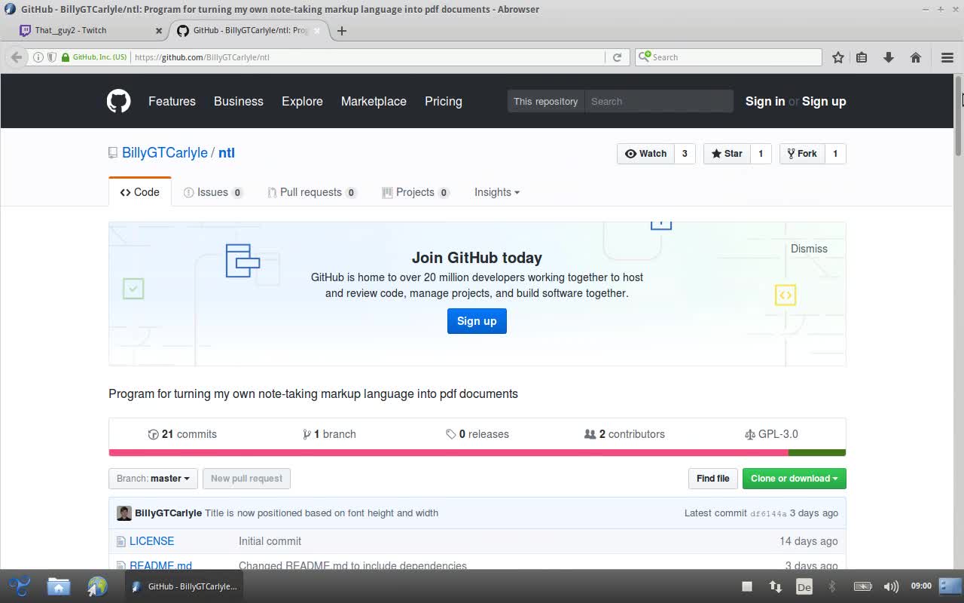Watch this repository

point(645,154)
